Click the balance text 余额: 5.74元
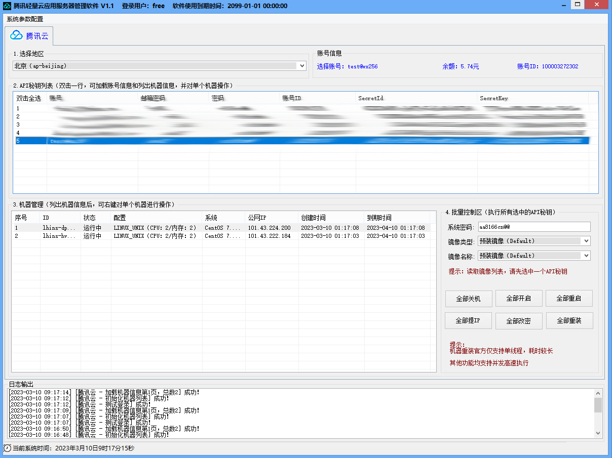 tap(461, 66)
